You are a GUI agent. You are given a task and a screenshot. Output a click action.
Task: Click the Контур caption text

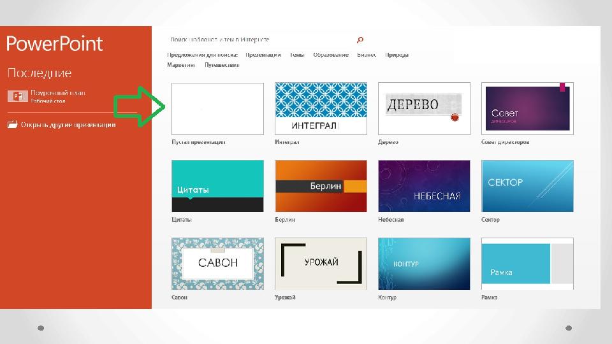point(387,297)
